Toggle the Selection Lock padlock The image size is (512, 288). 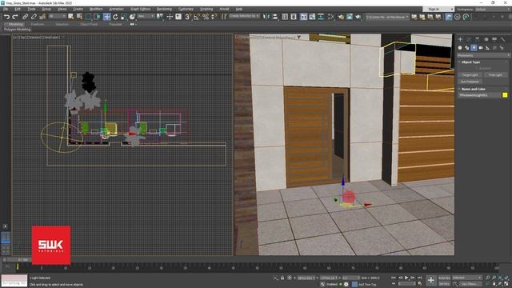click(x=282, y=278)
